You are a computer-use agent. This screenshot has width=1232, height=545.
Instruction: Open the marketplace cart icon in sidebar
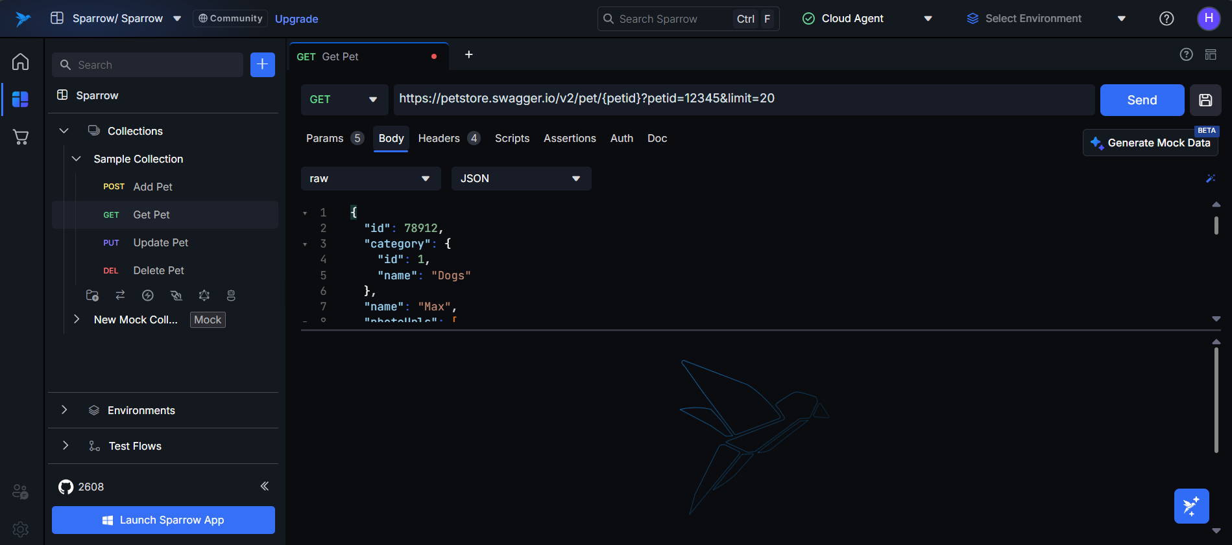tap(21, 137)
